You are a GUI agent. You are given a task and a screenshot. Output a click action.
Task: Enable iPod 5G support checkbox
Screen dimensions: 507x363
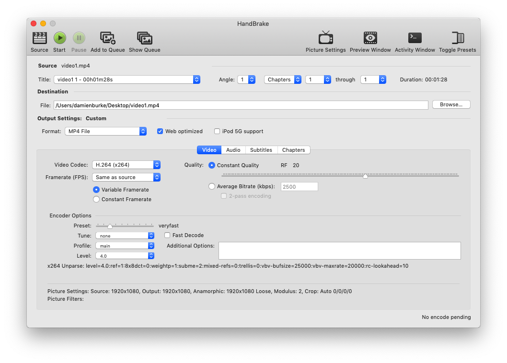coord(217,131)
